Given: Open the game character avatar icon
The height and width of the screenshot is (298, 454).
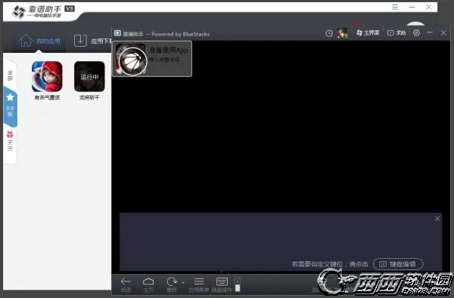Looking at the screenshot, I should pos(342,33).
